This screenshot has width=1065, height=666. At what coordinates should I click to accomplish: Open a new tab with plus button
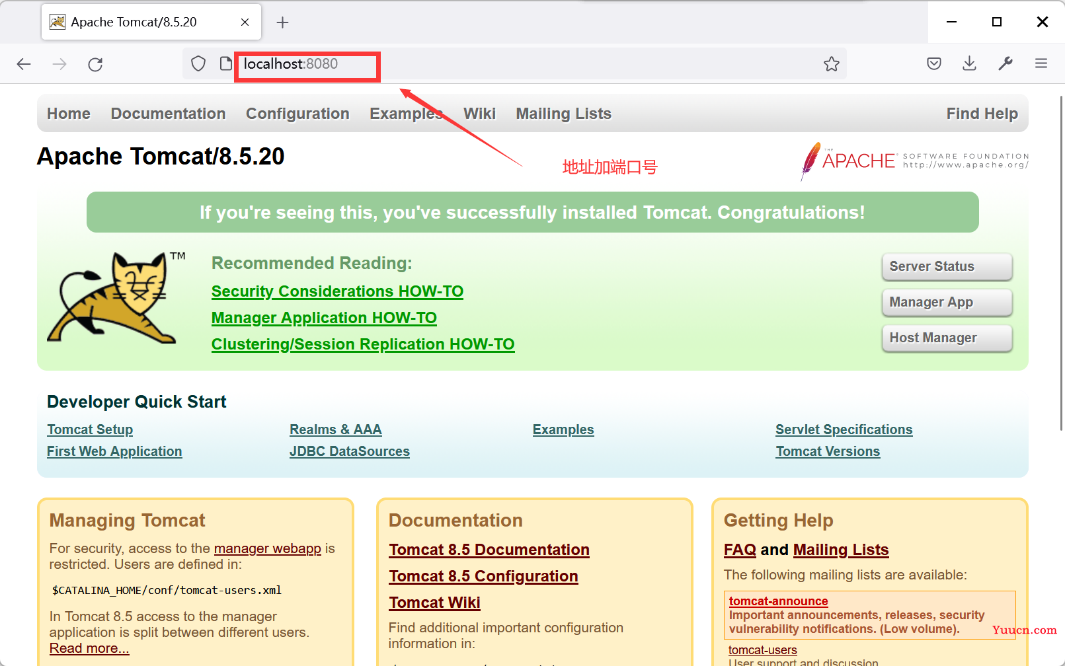tap(283, 22)
